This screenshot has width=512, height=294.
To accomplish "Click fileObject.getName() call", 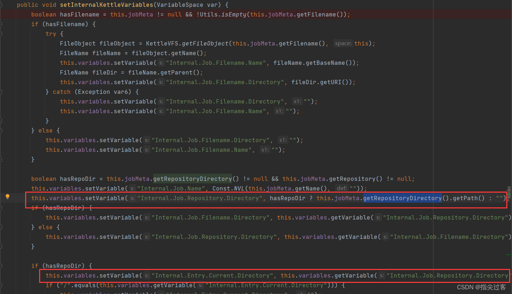I will click(x=168, y=53).
